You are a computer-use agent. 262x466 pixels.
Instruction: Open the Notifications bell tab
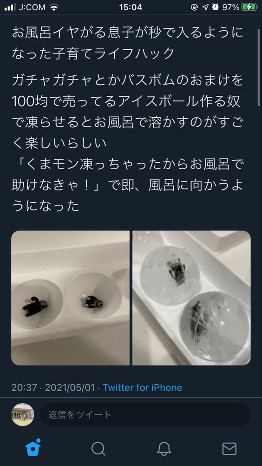pos(164,448)
